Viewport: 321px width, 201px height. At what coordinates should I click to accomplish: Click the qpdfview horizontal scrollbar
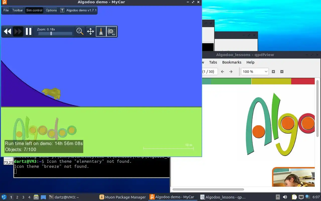coord(208,189)
